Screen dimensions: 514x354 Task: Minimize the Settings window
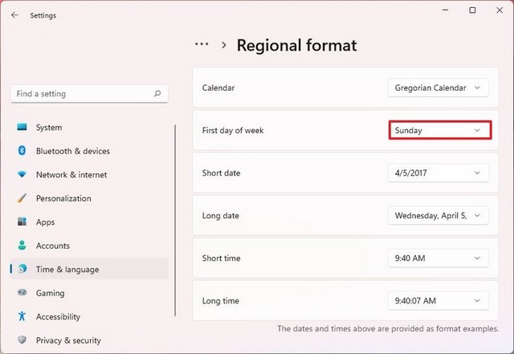click(445, 10)
